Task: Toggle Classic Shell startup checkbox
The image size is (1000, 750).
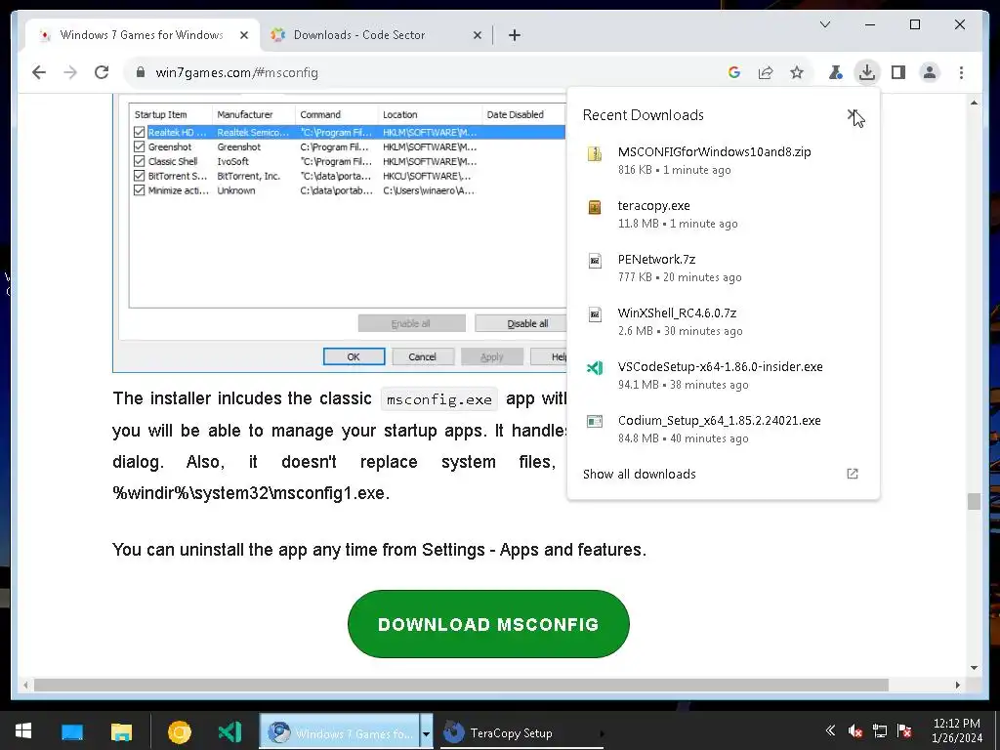Action: pyautogui.click(x=139, y=161)
